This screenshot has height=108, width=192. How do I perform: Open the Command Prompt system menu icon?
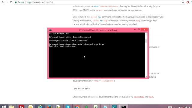(x=50, y=30)
